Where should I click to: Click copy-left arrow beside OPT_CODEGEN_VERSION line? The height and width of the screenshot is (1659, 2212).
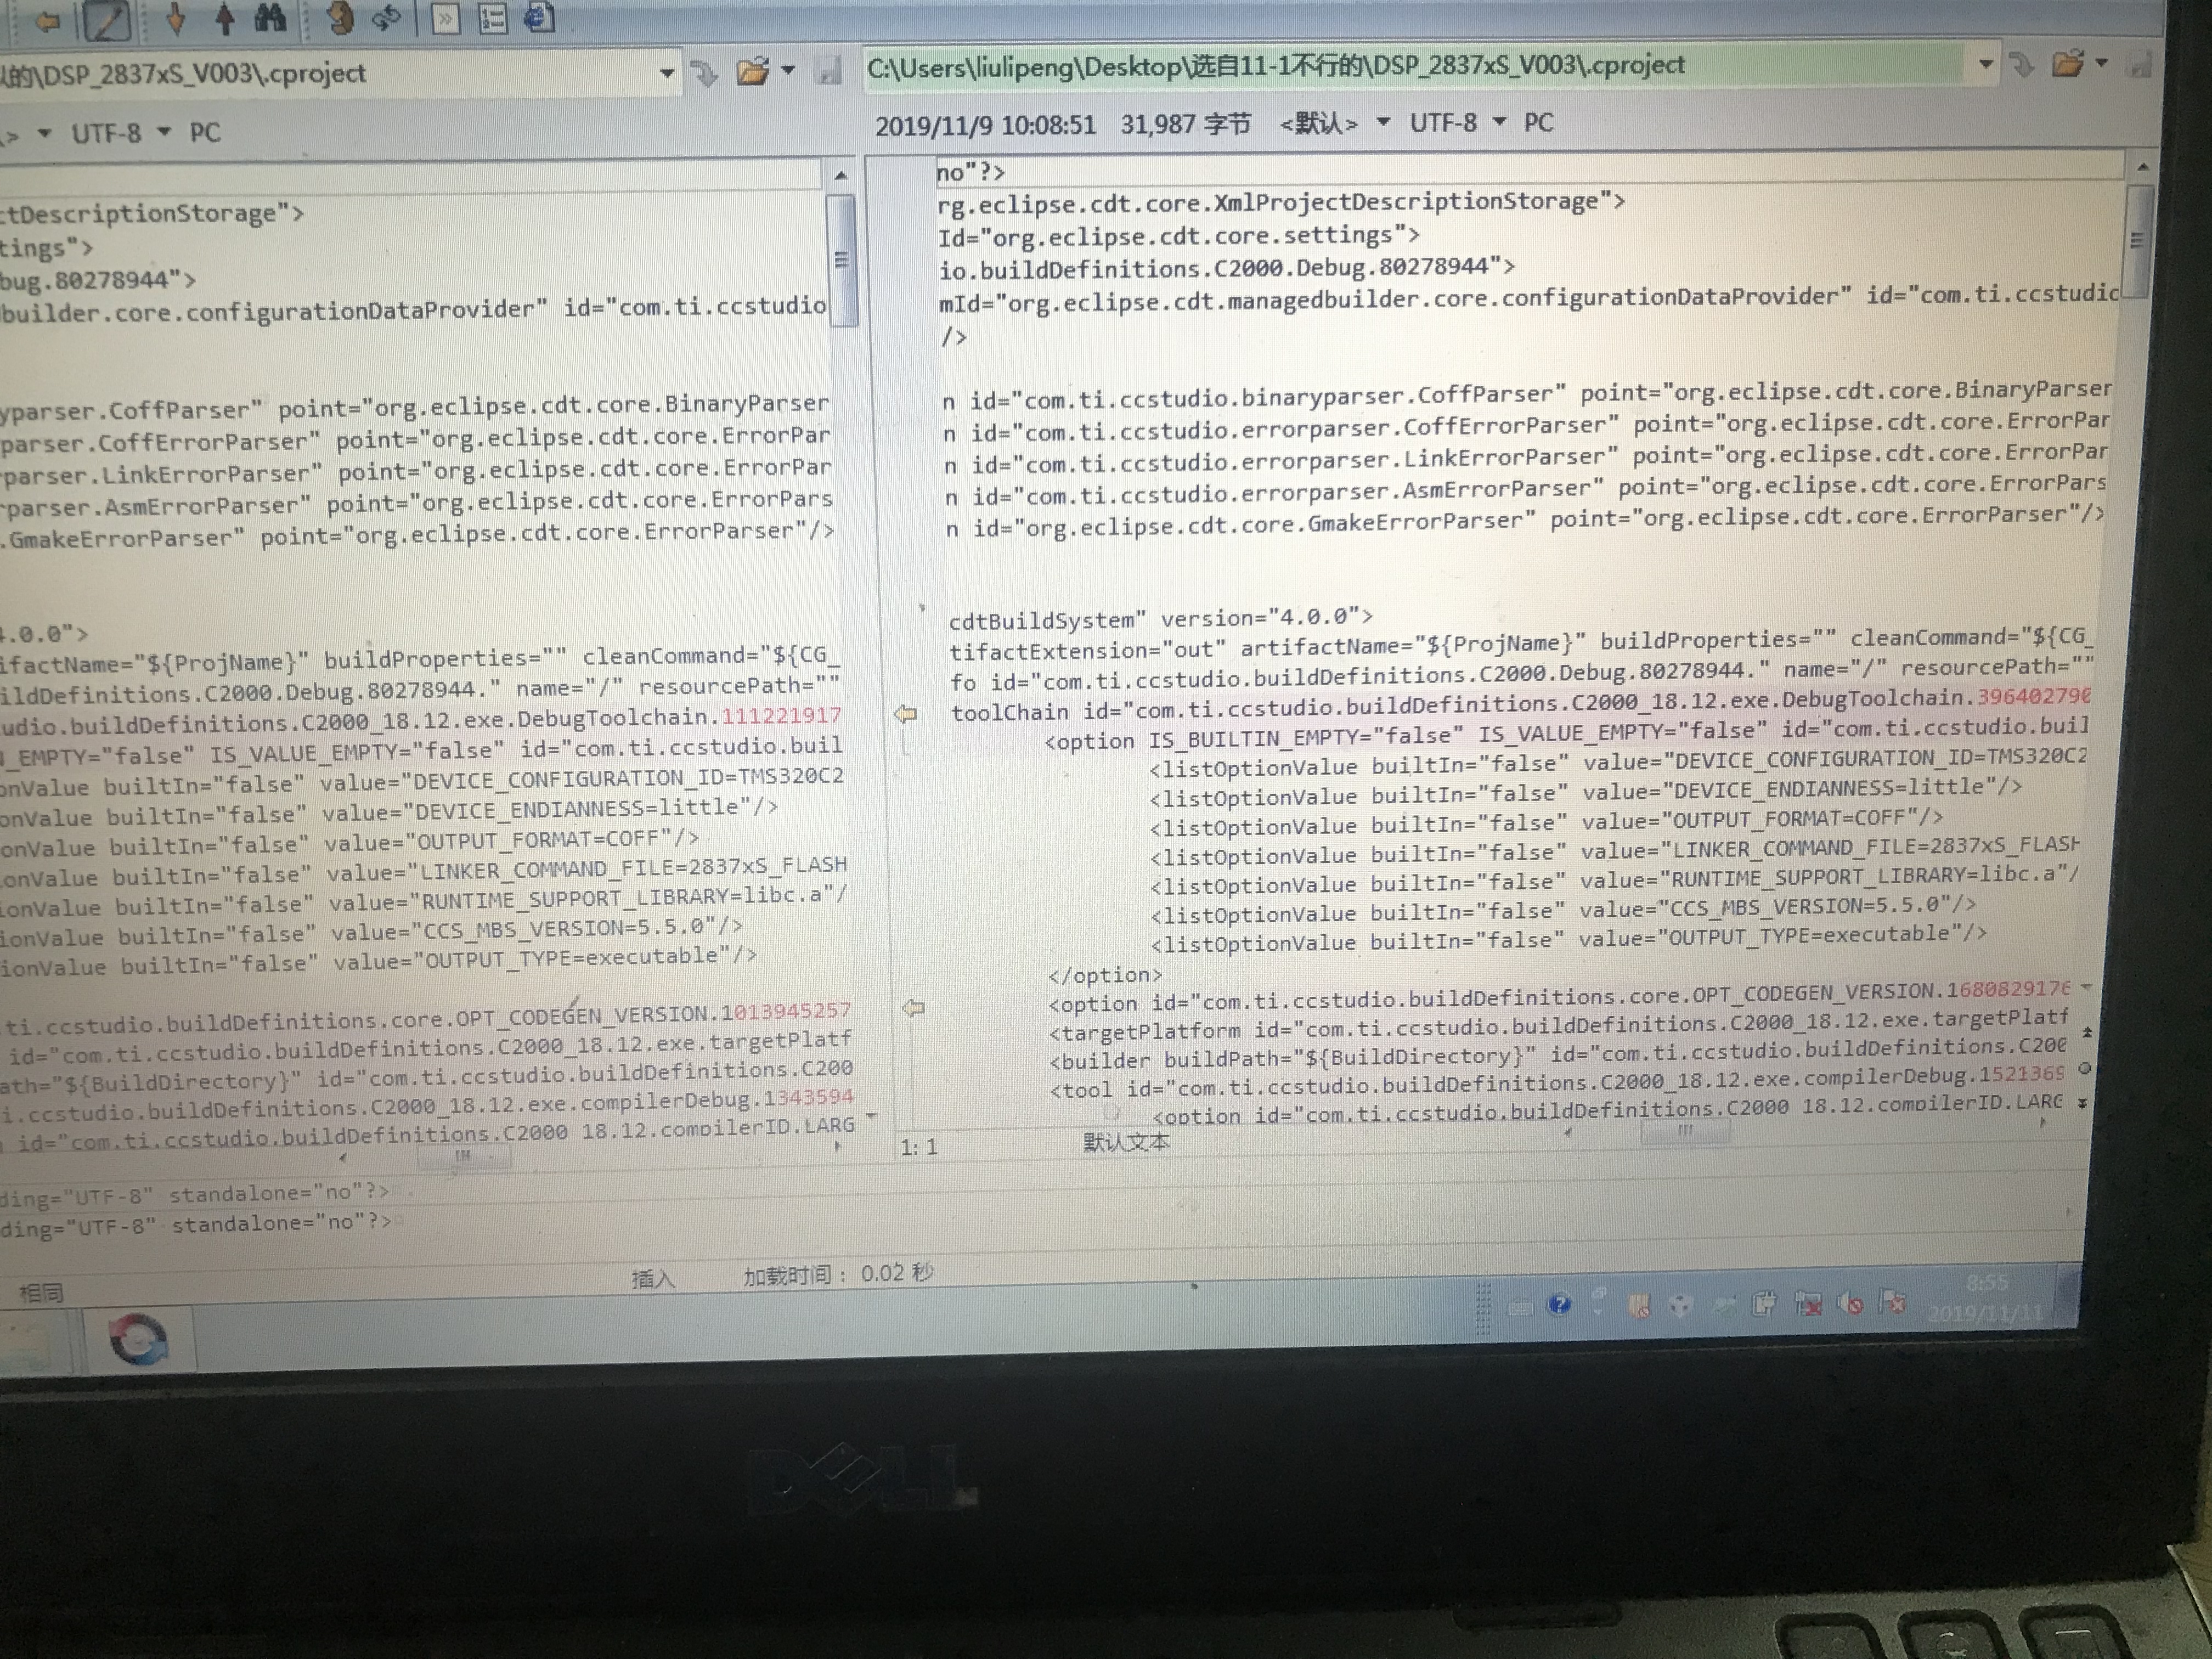pos(913,1008)
